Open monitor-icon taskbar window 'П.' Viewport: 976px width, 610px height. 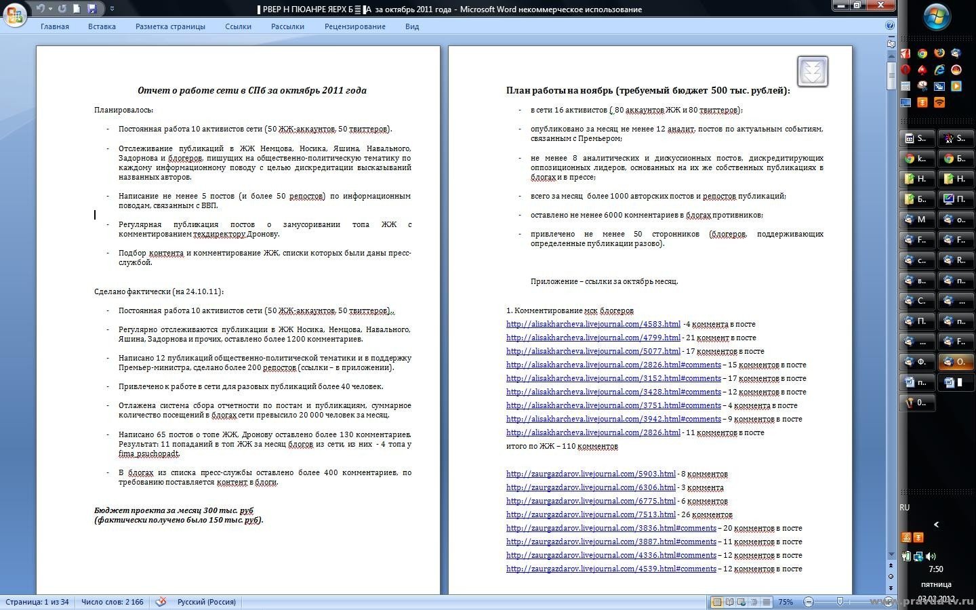(956, 199)
